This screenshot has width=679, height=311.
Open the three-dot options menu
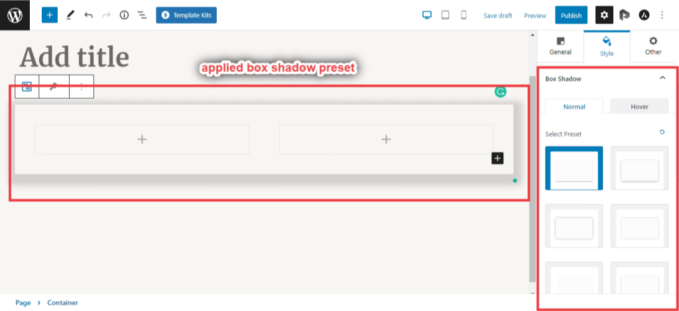(x=662, y=15)
